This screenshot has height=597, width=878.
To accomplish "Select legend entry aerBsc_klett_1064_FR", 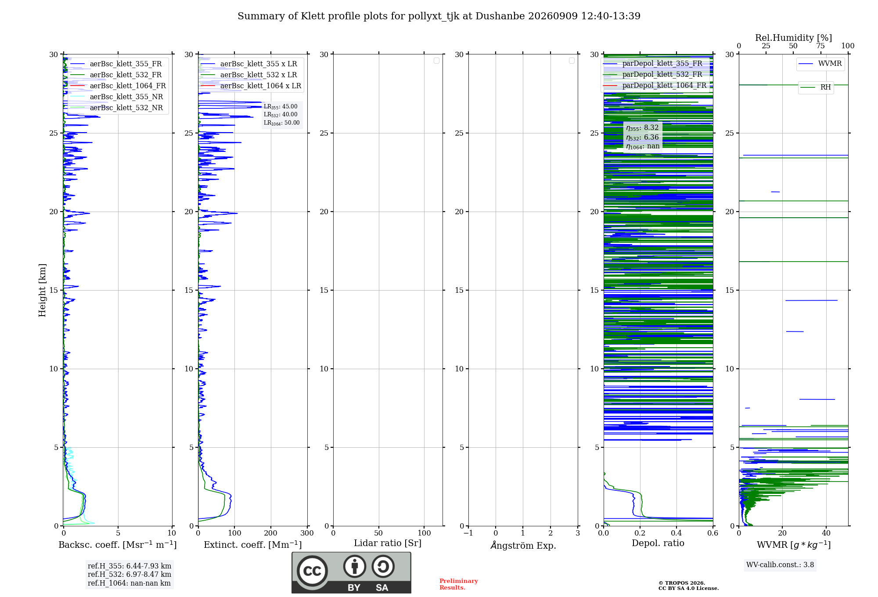I will [128, 86].
